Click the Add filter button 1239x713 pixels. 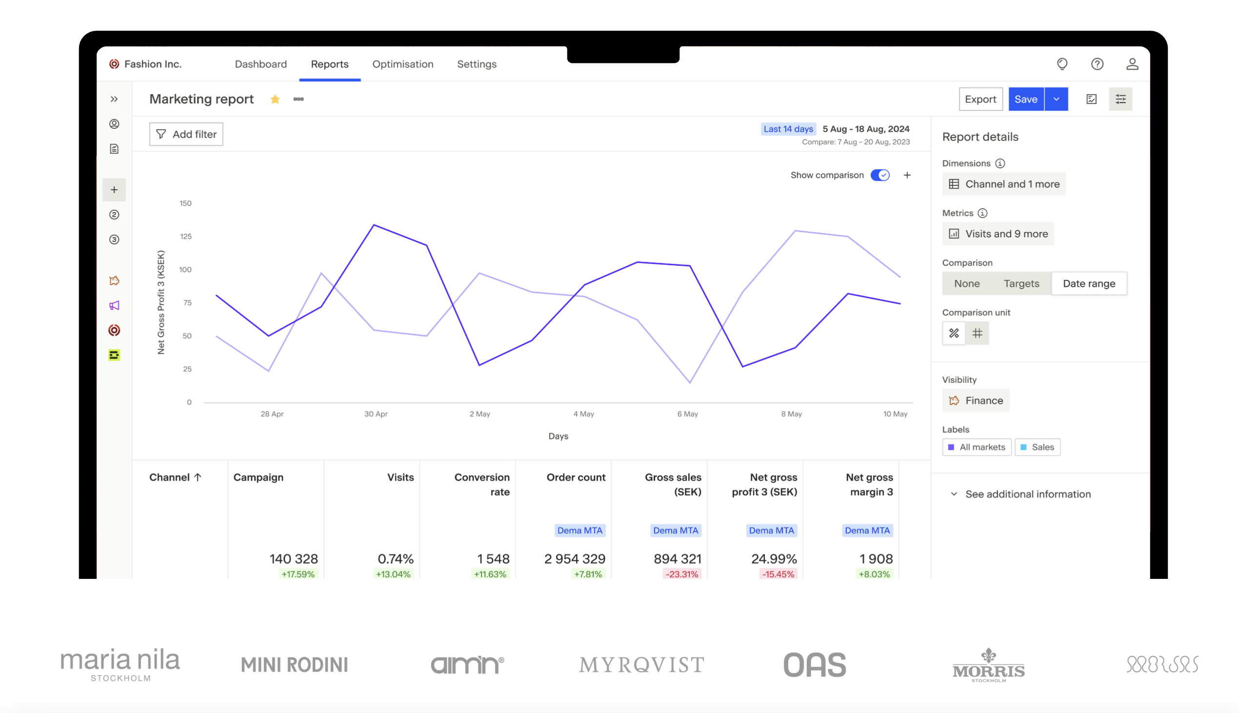[186, 134]
